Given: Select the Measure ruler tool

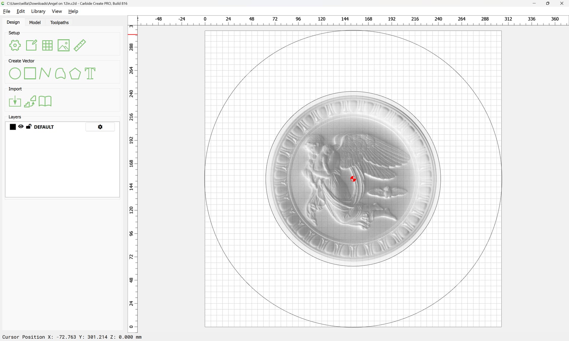Looking at the screenshot, I should [x=80, y=45].
